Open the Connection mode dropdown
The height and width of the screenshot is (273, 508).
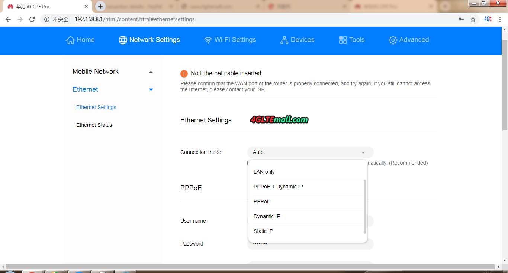310,152
